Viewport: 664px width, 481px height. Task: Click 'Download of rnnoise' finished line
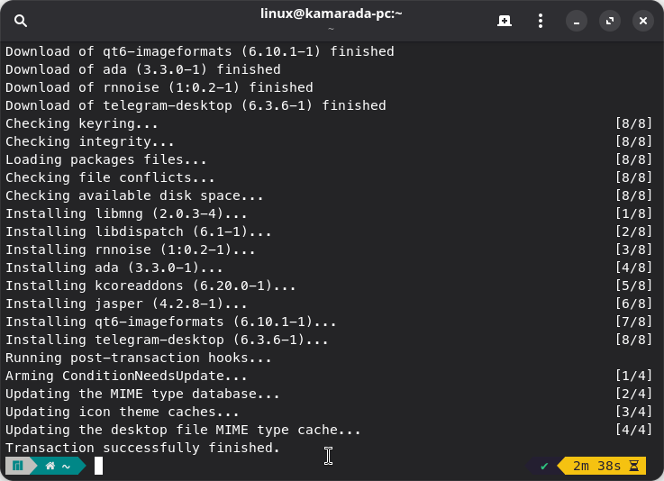pyautogui.click(x=159, y=87)
